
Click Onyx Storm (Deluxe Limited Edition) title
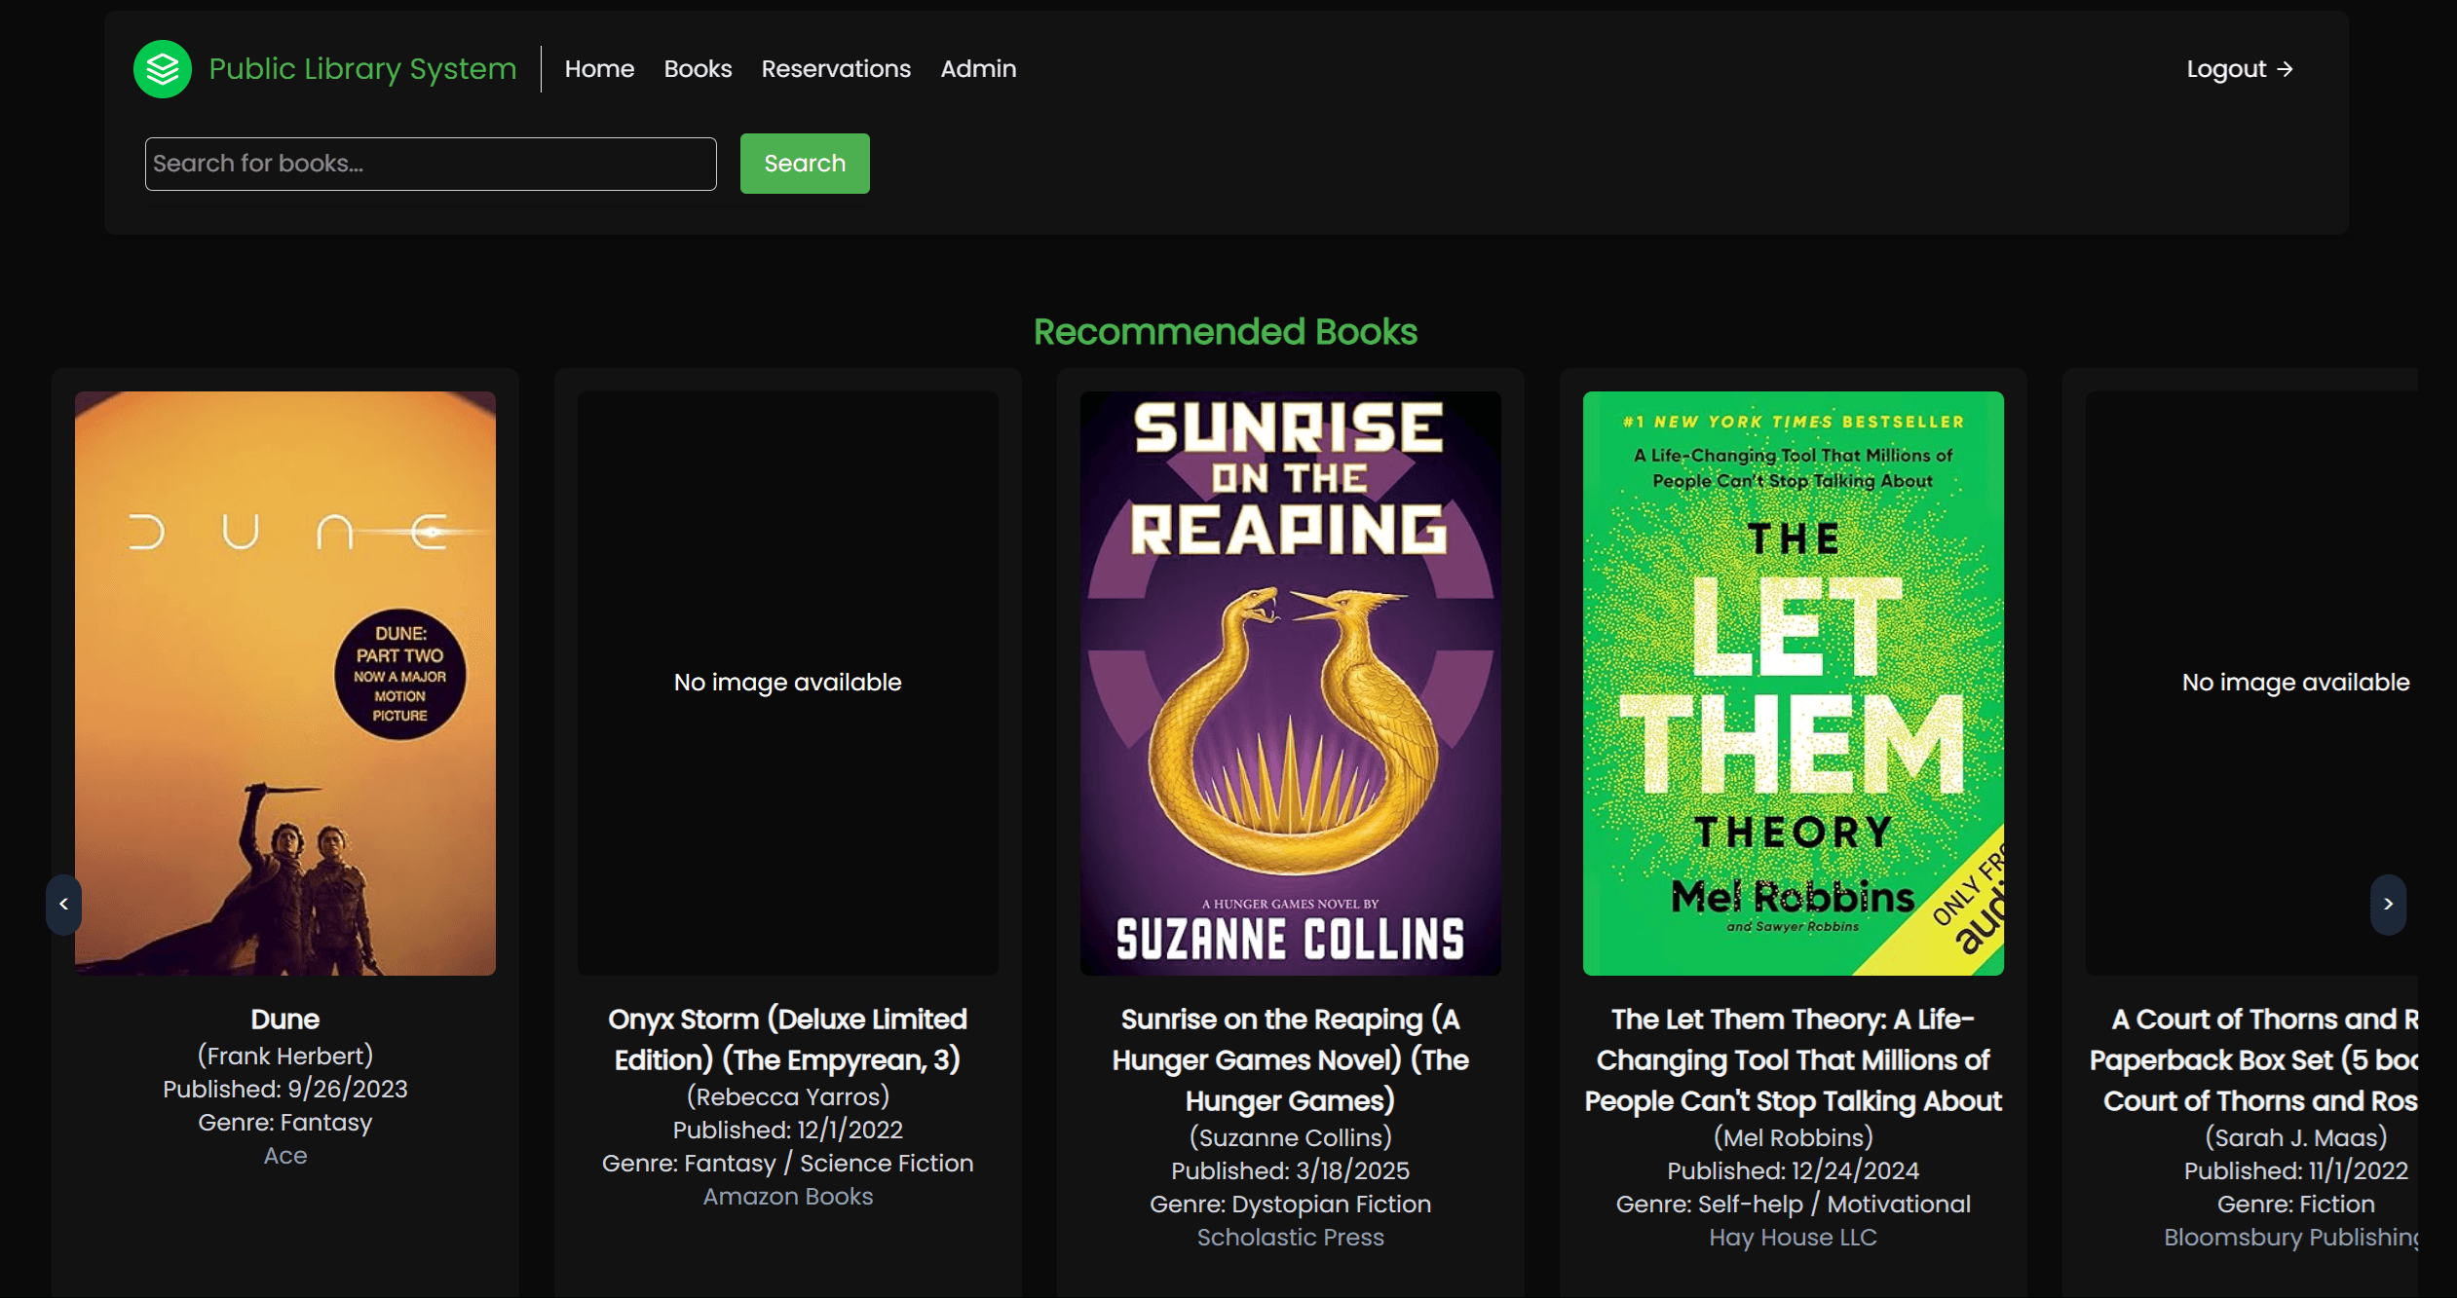(x=788, y=1040)
